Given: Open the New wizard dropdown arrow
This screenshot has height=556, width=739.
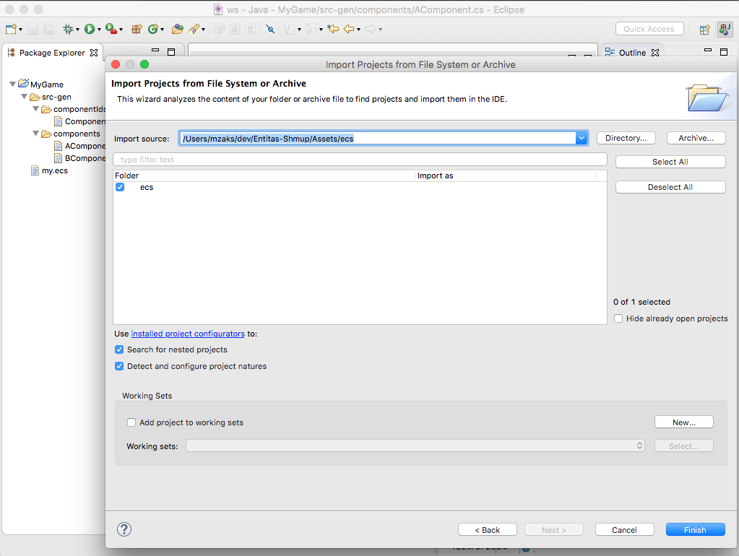Looking at the screenshot, I should point(21,30).
